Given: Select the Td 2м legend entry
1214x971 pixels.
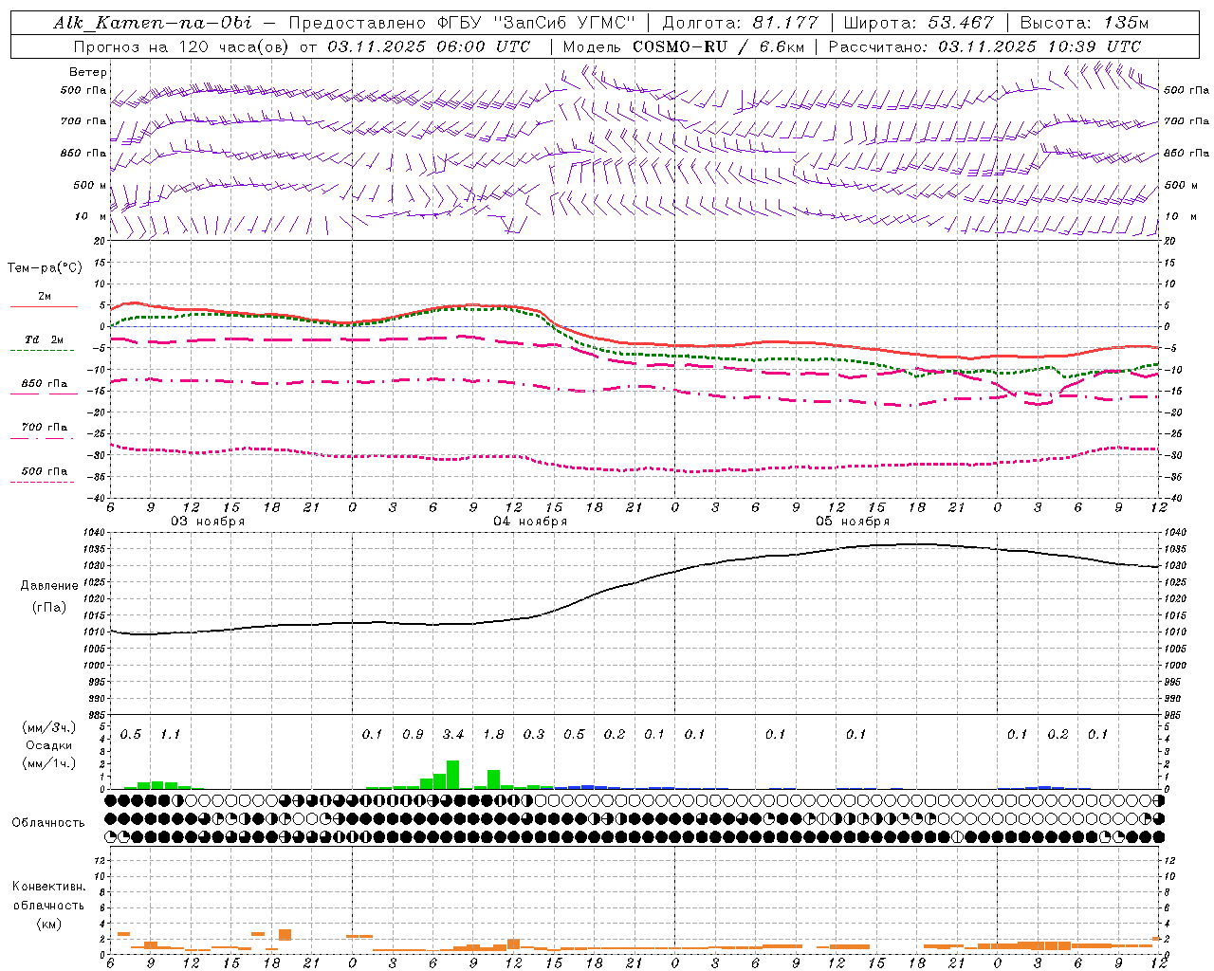Looking at the screenshot, I should [45, 339].
